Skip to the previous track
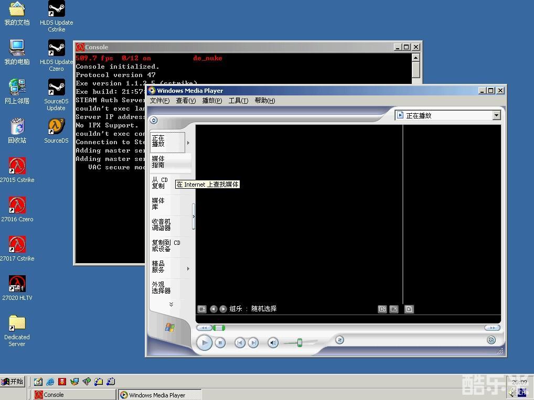Screen dimensions: 534x400 pos(240,343)
